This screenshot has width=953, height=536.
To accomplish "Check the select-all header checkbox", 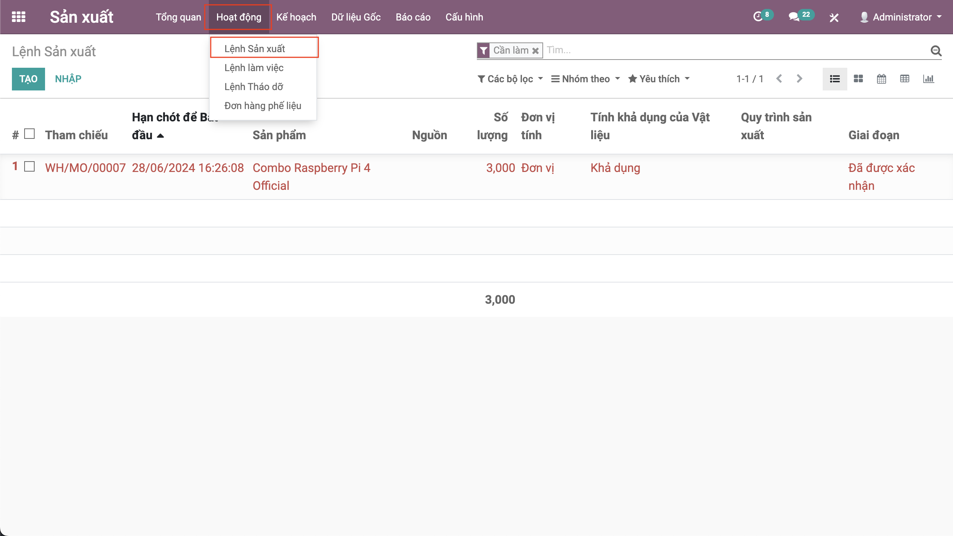I will click(x=29, y=134).
